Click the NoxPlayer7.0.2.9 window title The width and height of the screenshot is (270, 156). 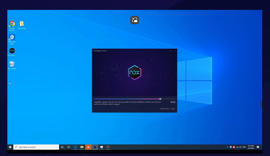coord(100,51)
